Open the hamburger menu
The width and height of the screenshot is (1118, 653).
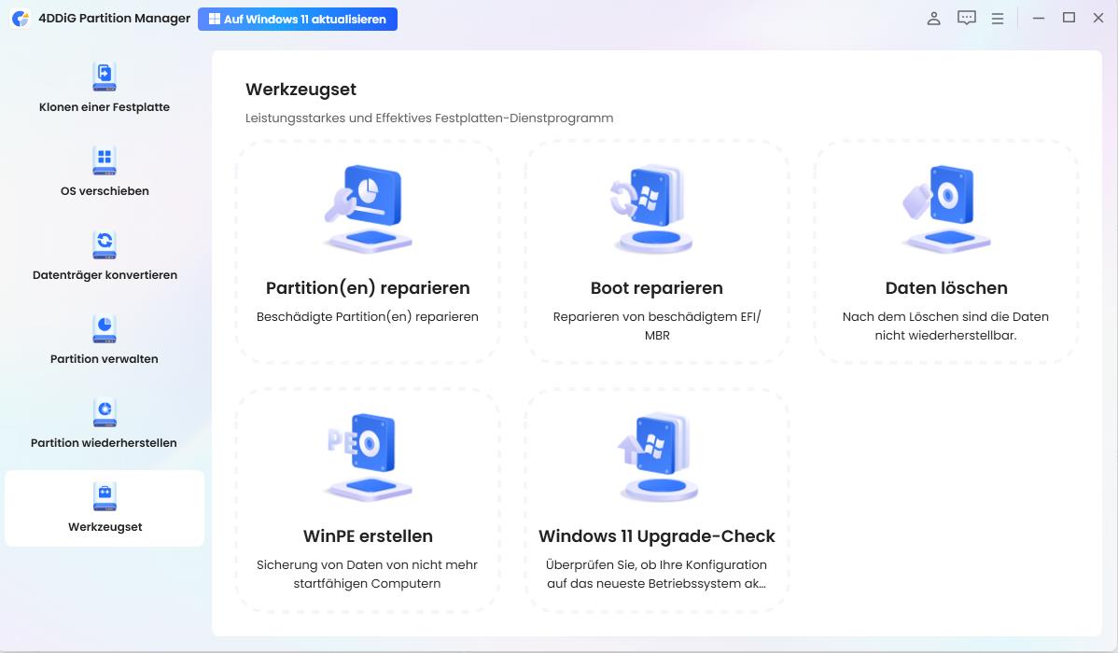pyautogui.click(x=998, y=18)
